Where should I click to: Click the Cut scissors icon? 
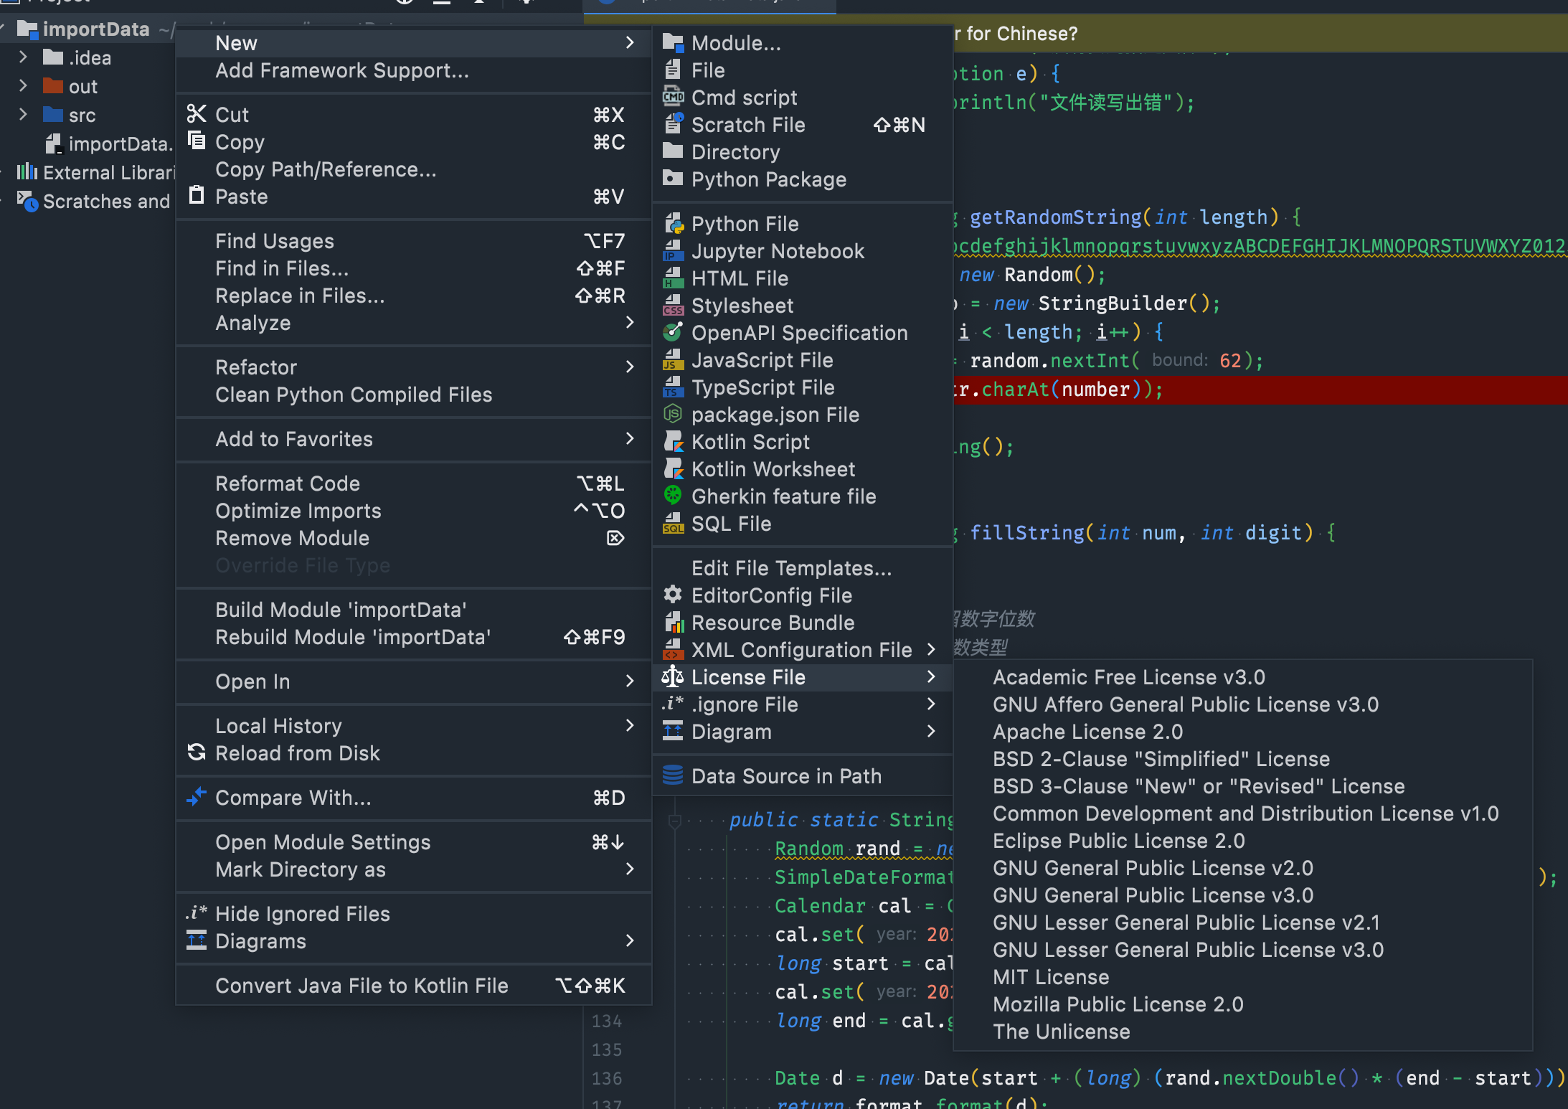(196, 114)
